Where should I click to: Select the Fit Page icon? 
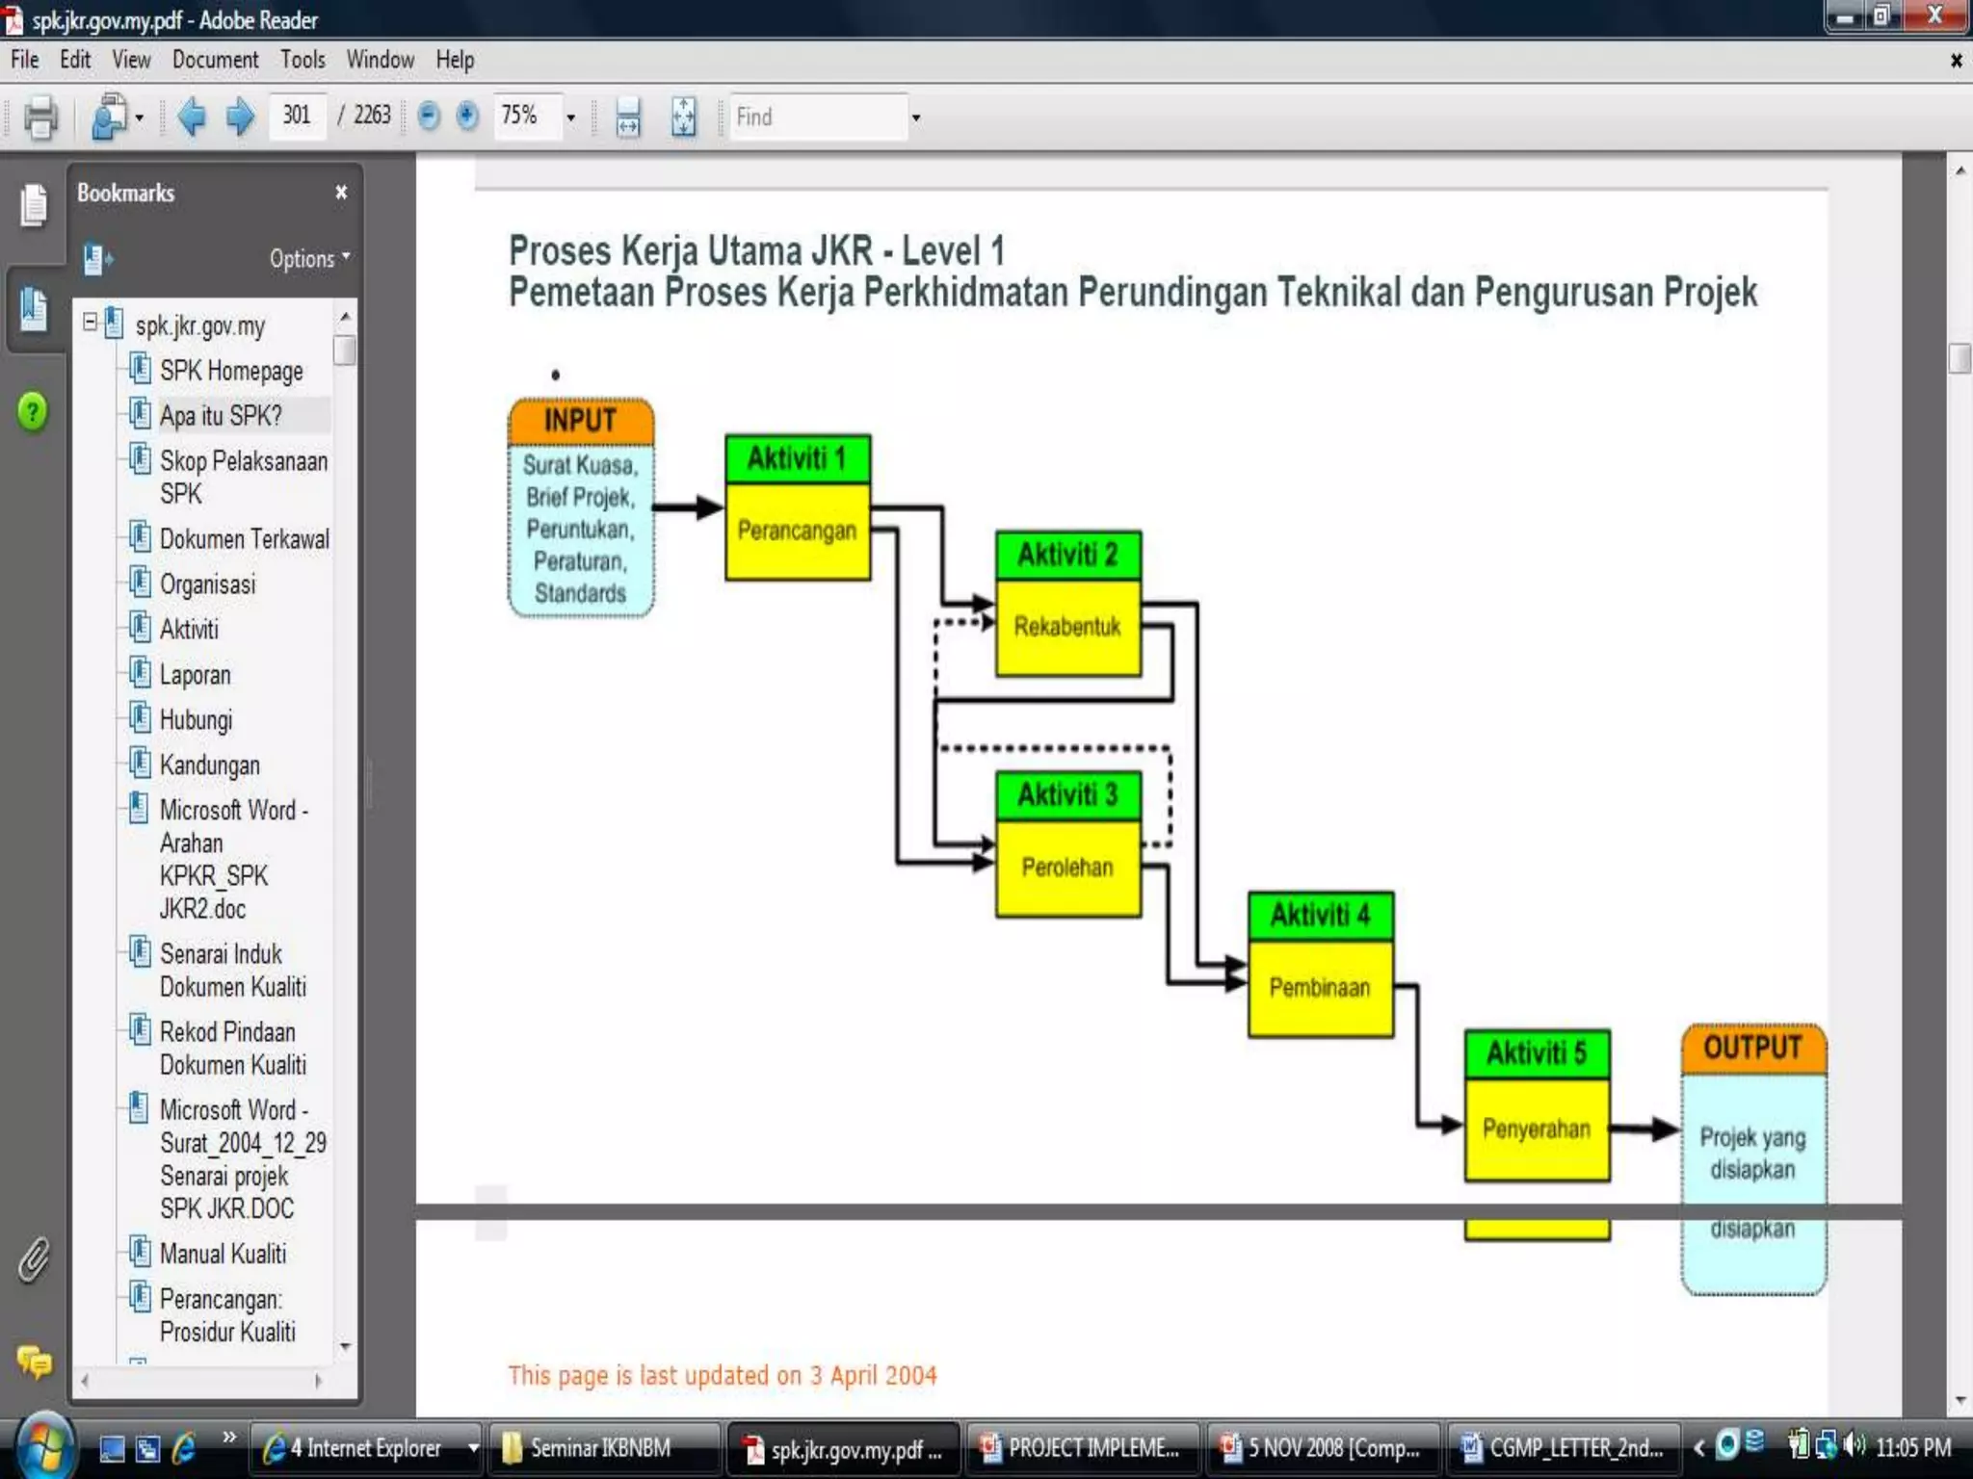(683, 117)
